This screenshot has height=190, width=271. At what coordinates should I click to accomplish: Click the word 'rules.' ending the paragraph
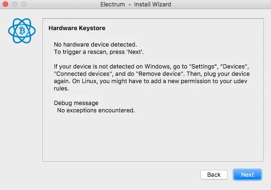pyautogui.click(x=61, y=89)
